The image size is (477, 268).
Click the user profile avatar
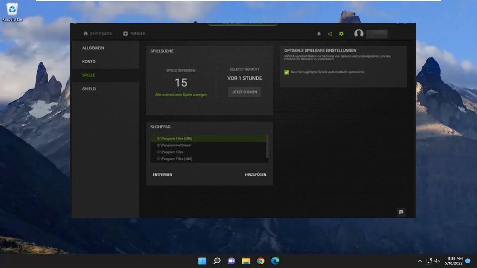click(359, 33)
